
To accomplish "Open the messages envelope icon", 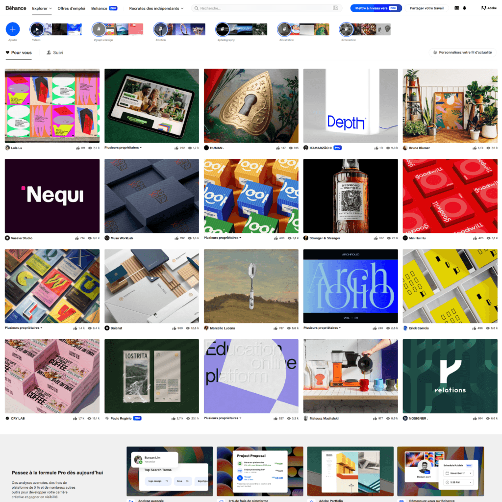I will point(456,8).
